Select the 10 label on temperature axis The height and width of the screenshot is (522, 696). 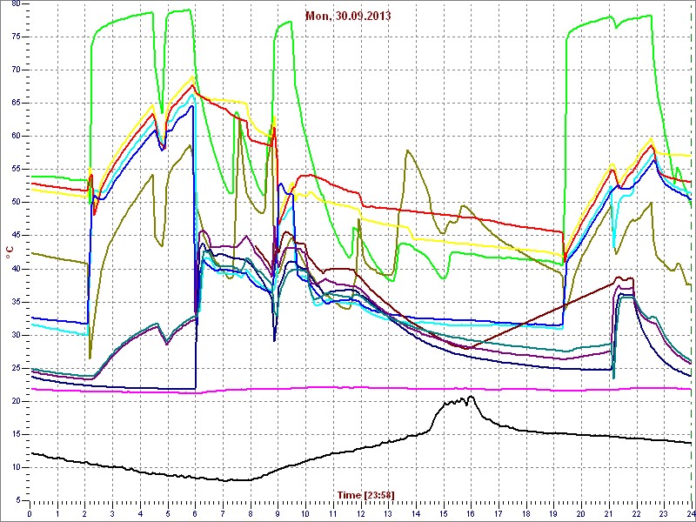pos(15,467)
